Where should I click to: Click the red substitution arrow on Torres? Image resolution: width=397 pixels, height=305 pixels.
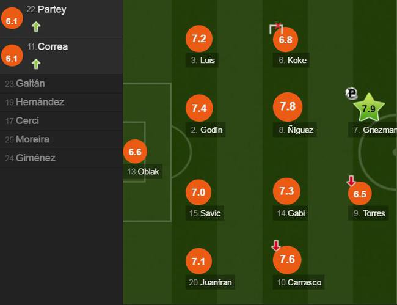pyautogui.click(x=351, y=181)
